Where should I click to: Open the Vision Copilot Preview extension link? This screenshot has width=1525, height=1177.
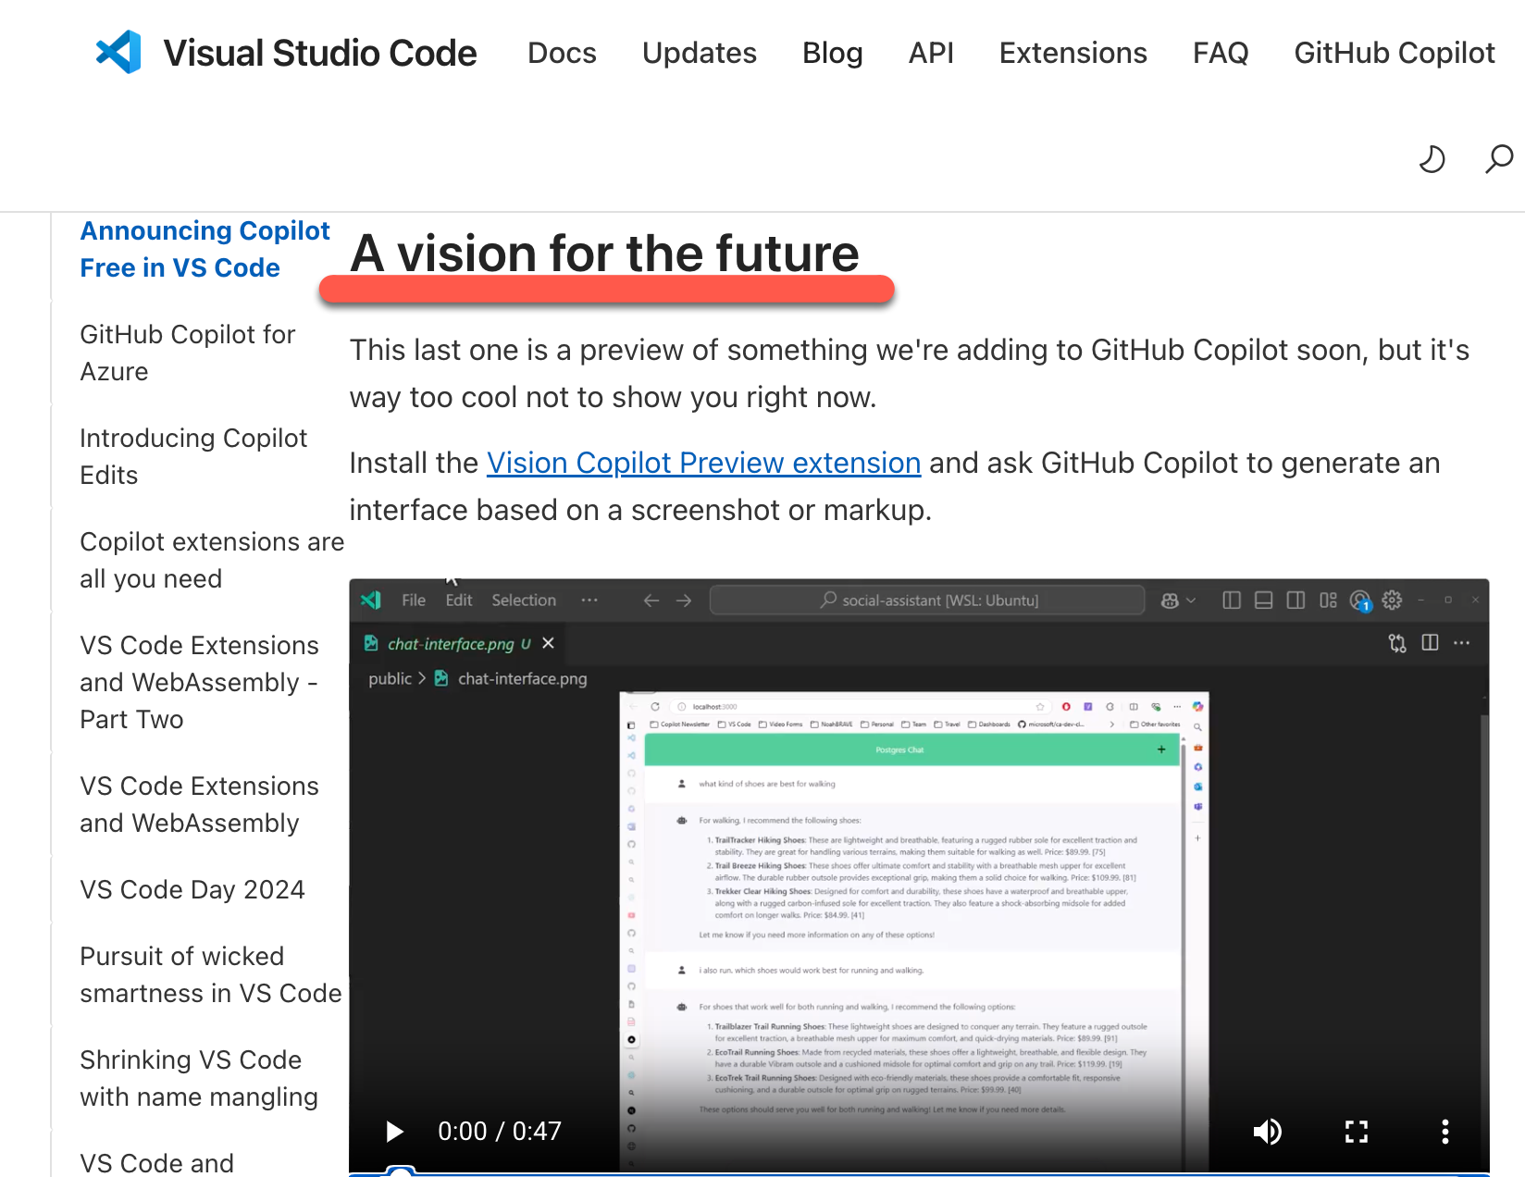[704, 463]
